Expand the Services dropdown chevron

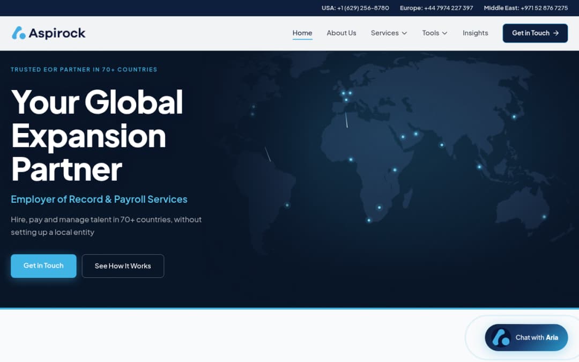[x=404, y=33]
